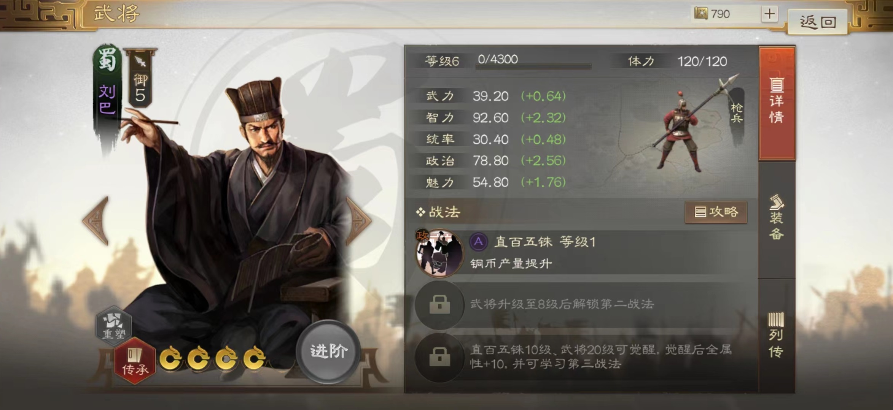Image resolution: width=893 pixels, height=410 pixels.
Task: Click the round 进阶 advance button
Action: (x=329, y=351)
